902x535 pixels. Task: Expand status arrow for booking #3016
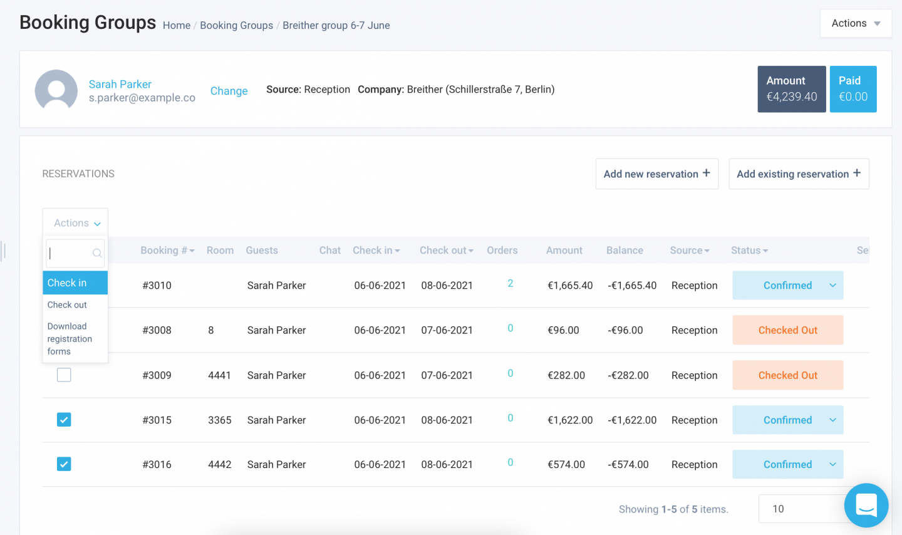coord(832,464)
